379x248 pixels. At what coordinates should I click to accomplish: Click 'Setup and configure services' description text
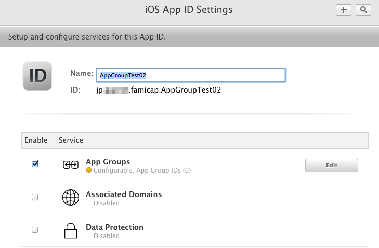pyautogui.click(x=87, y=37)
